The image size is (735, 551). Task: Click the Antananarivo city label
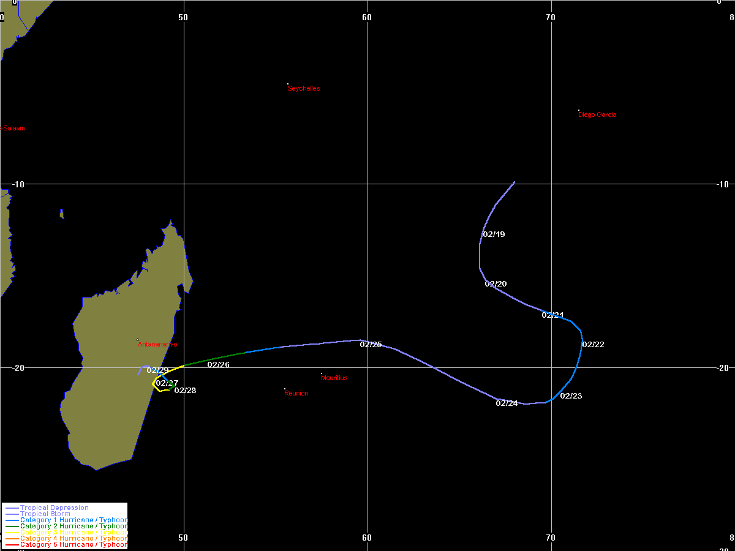(157, 345)
